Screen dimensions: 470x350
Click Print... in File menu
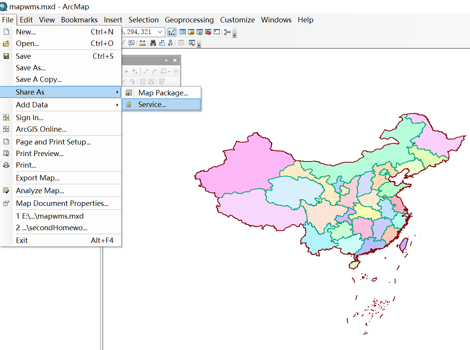coord(61,165)
